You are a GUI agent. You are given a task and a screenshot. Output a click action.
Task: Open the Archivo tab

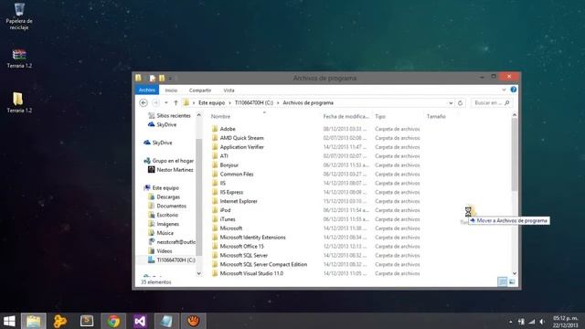[147, 90]
